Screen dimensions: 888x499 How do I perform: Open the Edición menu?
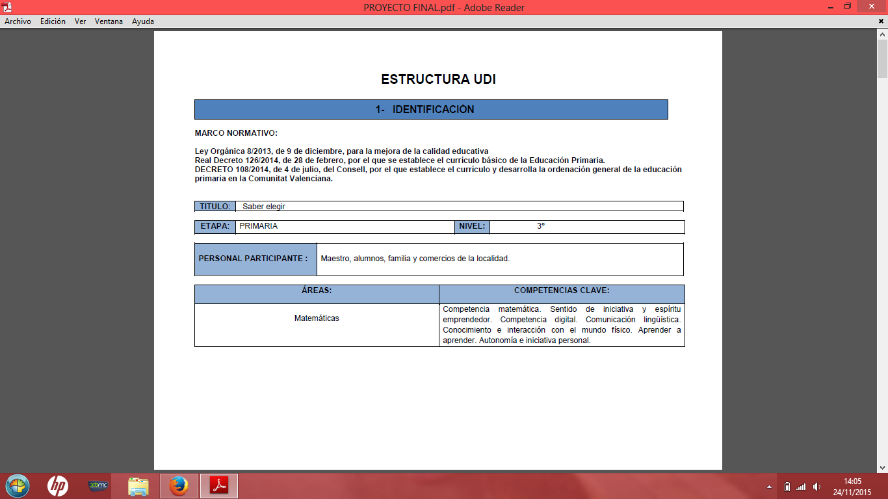tap(53, 21)
